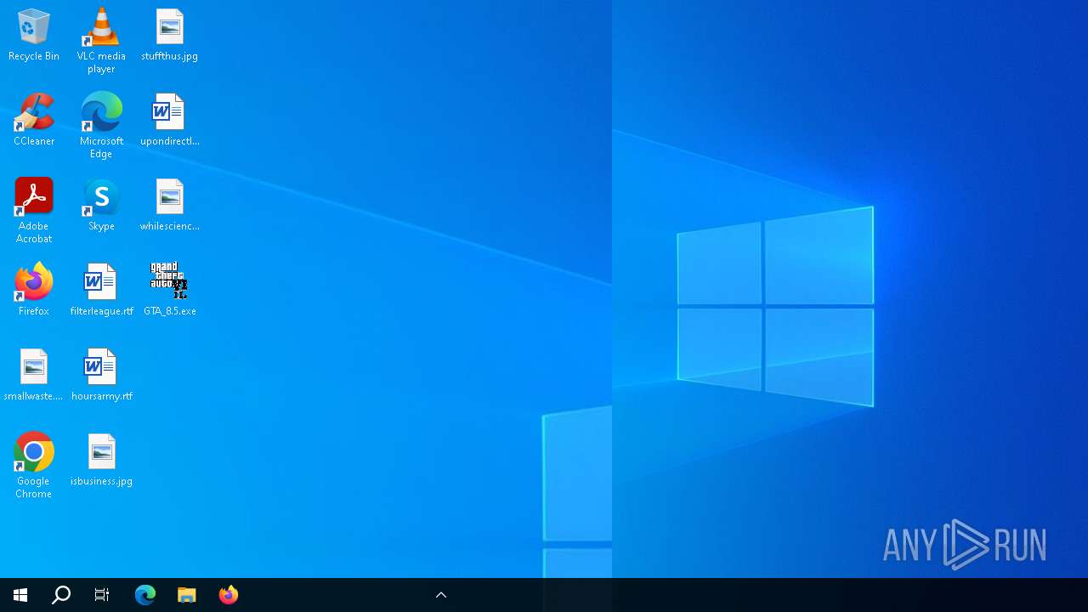Select the Google Chrome desktop shortcut
The width and height of the screenshot is (1088, 612).
[34, 466]
